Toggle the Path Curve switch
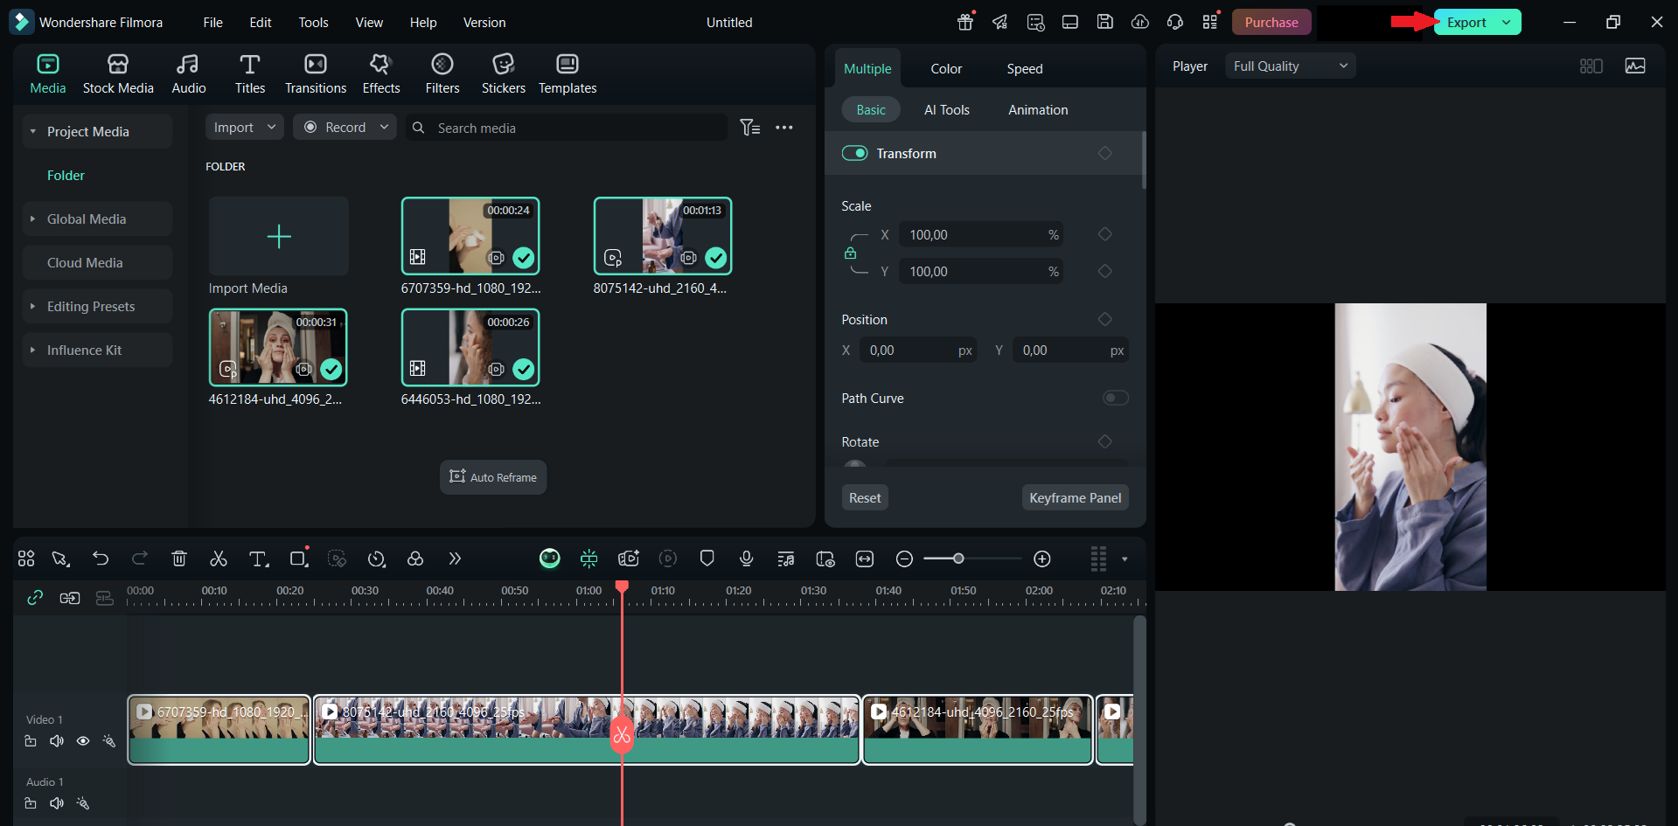This screenshot has width=1678, height=826. point(1116,399)
